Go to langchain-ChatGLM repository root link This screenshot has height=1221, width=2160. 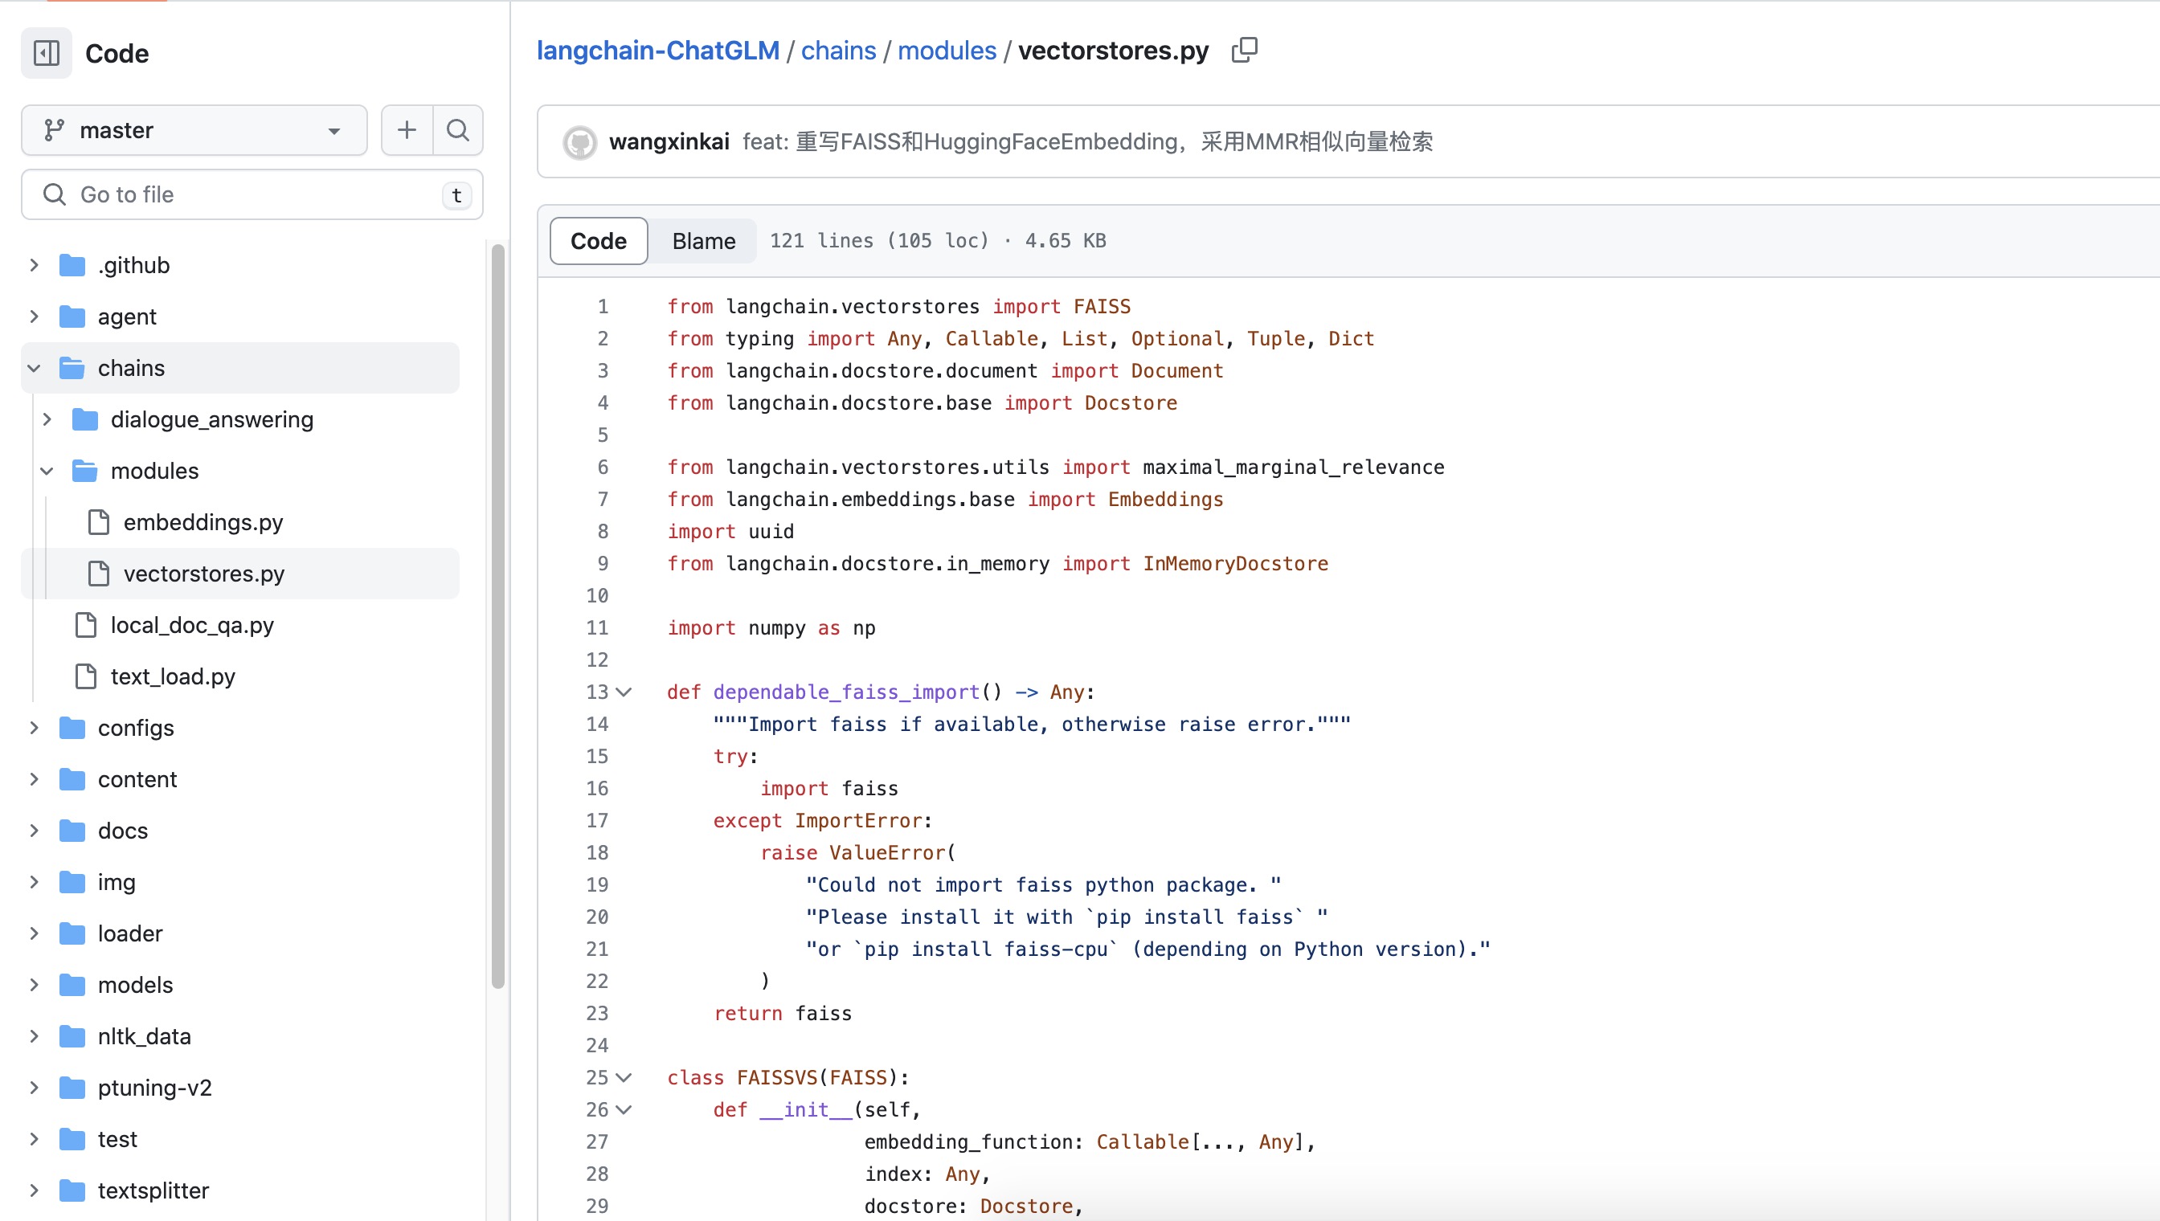tap(658, 51)
